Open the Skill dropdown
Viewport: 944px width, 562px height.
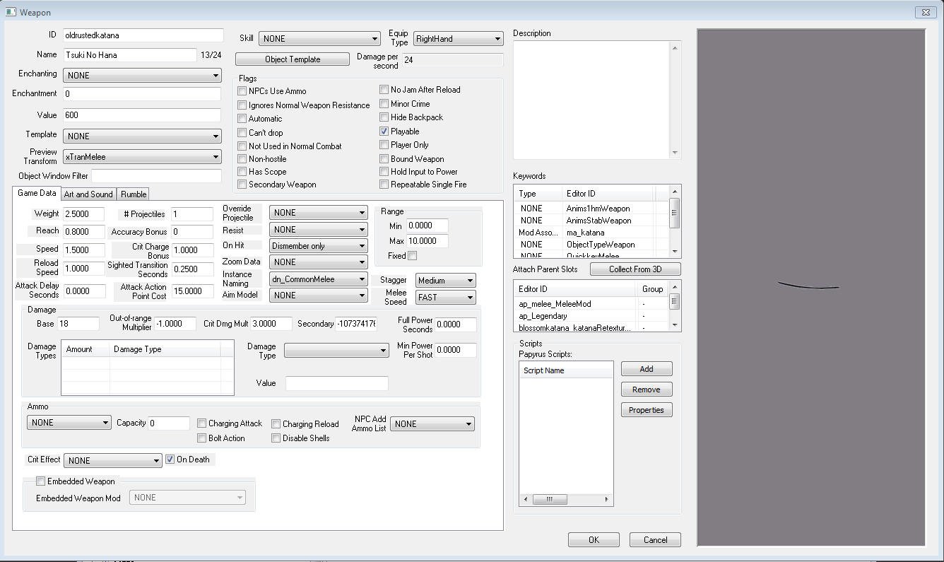320,39
